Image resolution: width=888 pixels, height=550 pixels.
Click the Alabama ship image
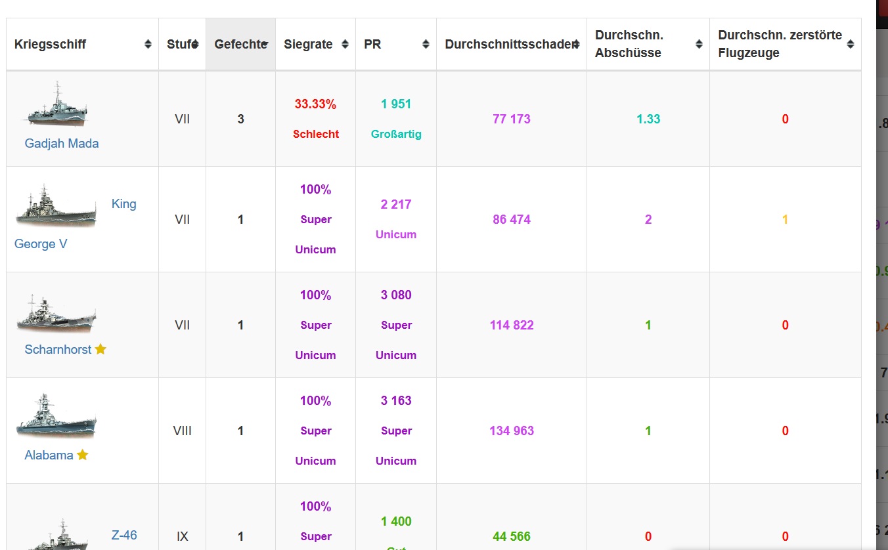(x=56, y=416)
